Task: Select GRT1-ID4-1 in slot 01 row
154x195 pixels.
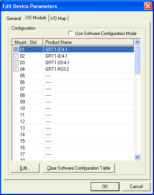Action: 73,50
